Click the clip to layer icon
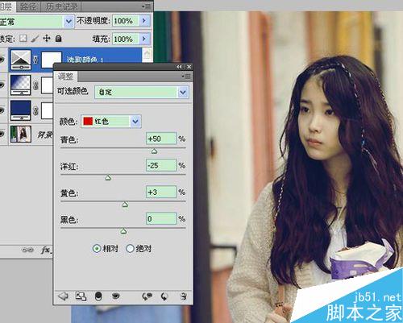The height and width of the screenshot is (323, 403). point(98,296)
